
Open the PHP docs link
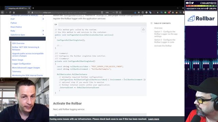pyautogui.click(x=13, y=19)
